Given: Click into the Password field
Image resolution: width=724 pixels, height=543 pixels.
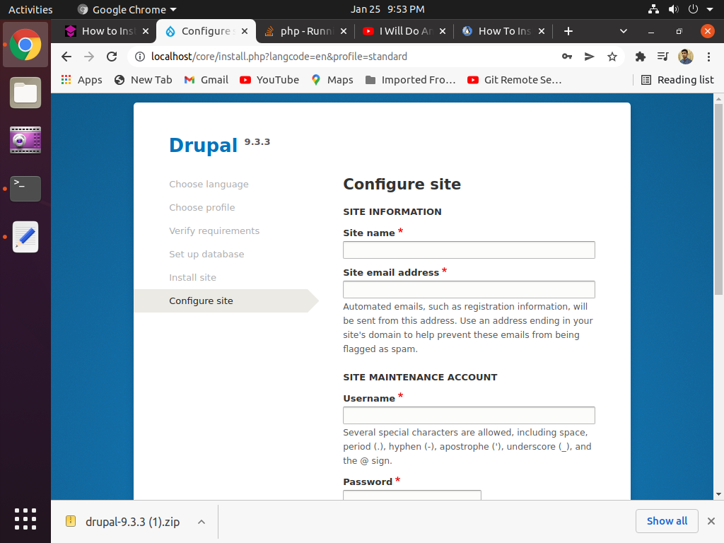Looking at the screenshot, I should pos(412,495).
